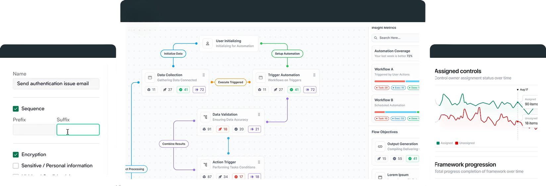Click the Prefix input field
546x186 pixels.
coord(34,130)
